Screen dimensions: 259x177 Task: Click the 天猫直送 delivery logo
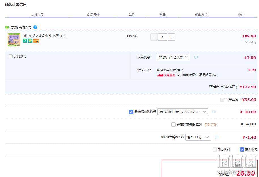pyautogui.click(x=166, y=75)
